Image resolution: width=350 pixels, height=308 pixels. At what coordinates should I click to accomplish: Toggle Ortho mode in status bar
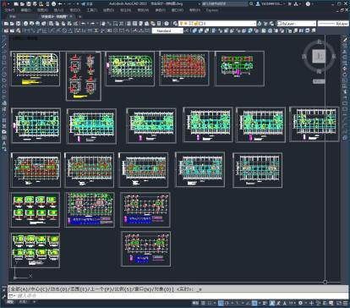click(221, 303)
